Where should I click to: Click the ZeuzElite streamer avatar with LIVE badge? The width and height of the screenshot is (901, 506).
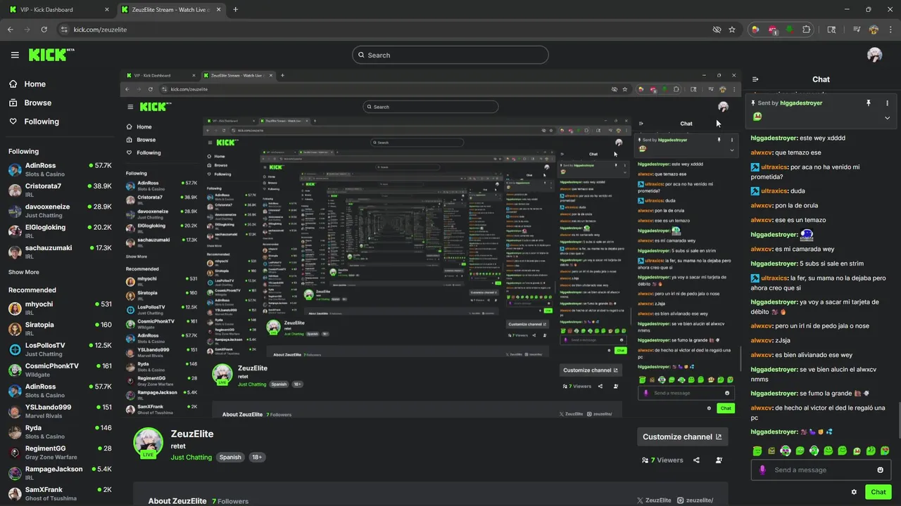click(148, 442)
